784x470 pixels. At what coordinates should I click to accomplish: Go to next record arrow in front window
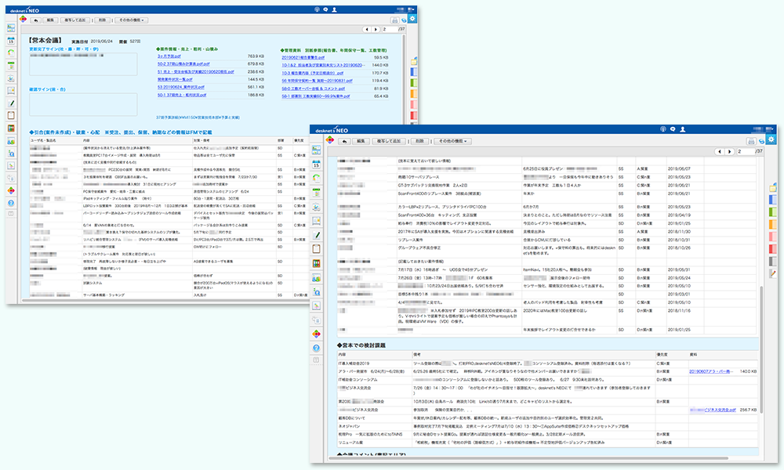pyautogui.click(x=728, y=151)
